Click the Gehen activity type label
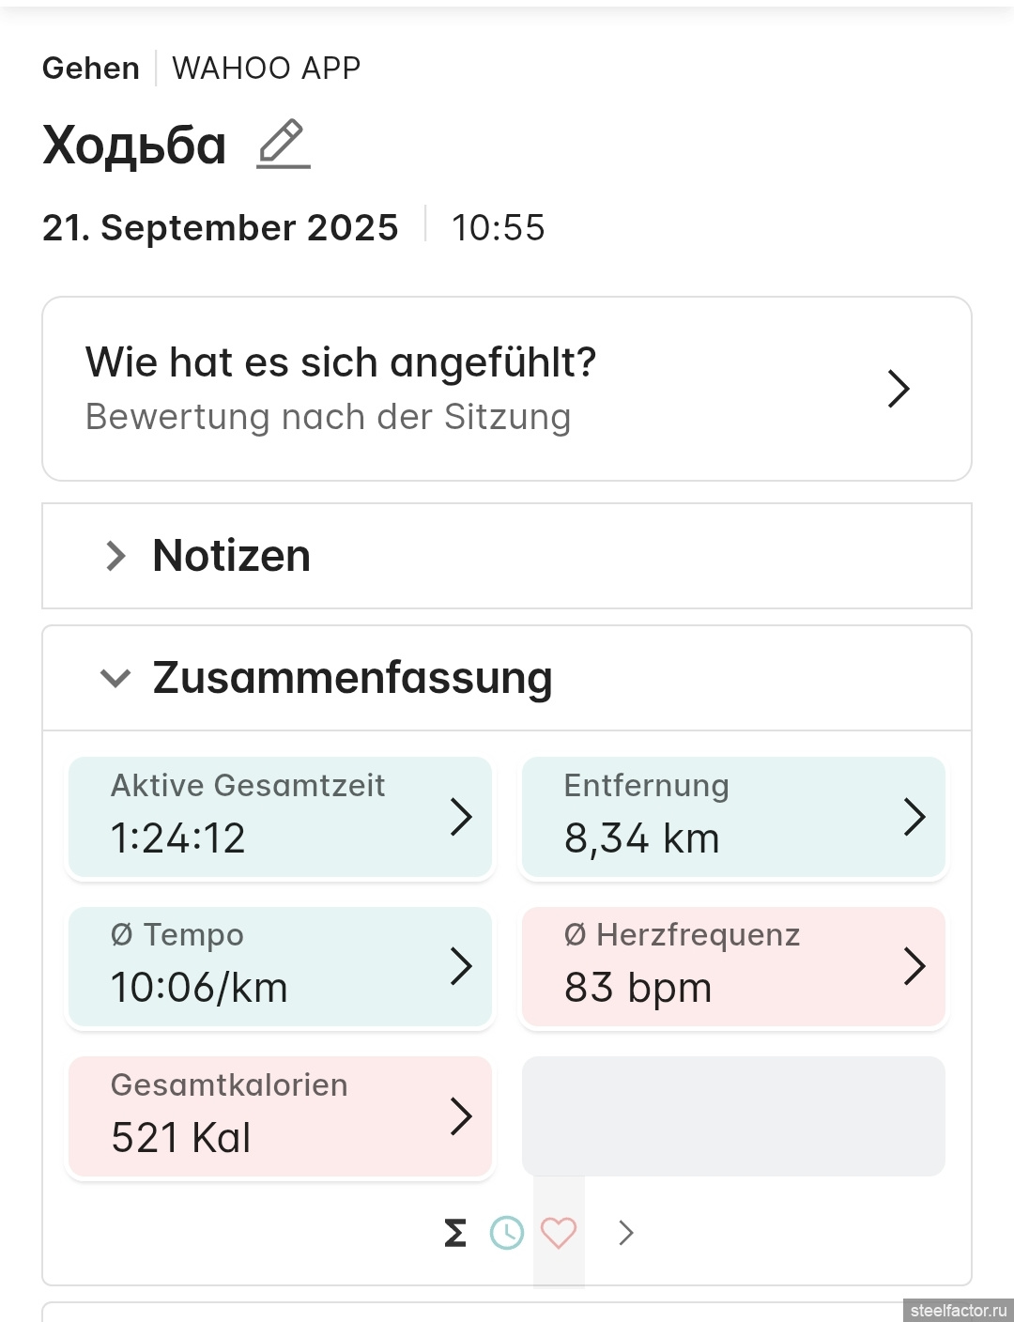Viewport: 1014px width, 1322px height. [x=91, y=69]
